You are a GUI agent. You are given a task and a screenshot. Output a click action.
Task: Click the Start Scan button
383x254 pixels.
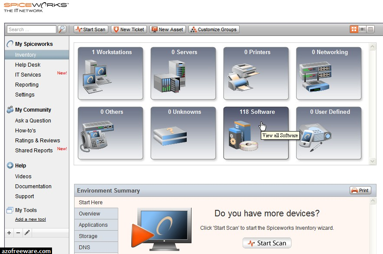point(266,243)
